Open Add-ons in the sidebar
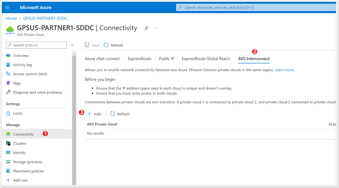The width and height of the screenshot is (339, 188). tap(20, 180)
